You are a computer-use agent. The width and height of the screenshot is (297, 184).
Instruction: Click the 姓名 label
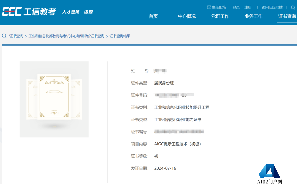(x=140, y=71)
